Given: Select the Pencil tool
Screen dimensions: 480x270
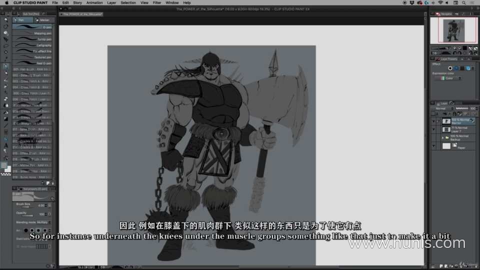Looking at the screenshot, I should point(5,72).
